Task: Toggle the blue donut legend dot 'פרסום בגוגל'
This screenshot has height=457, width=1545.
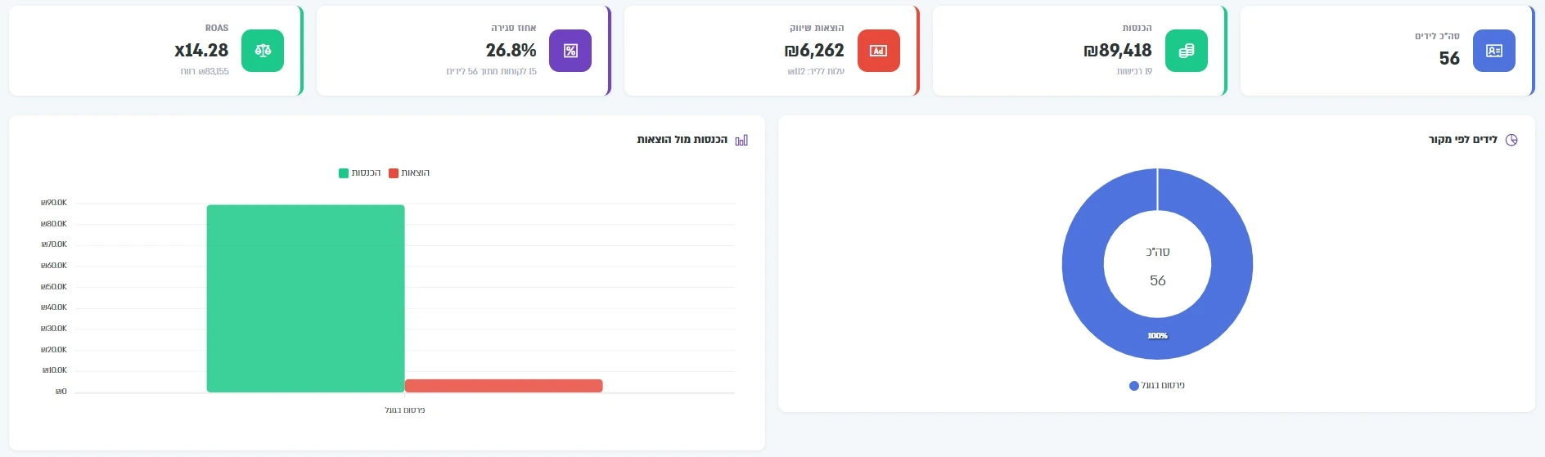Action: (1134, 386)
